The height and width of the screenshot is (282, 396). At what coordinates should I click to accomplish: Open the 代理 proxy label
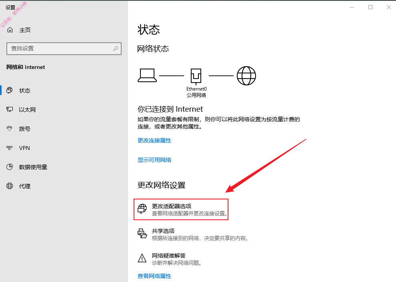[x=25, y=186]
